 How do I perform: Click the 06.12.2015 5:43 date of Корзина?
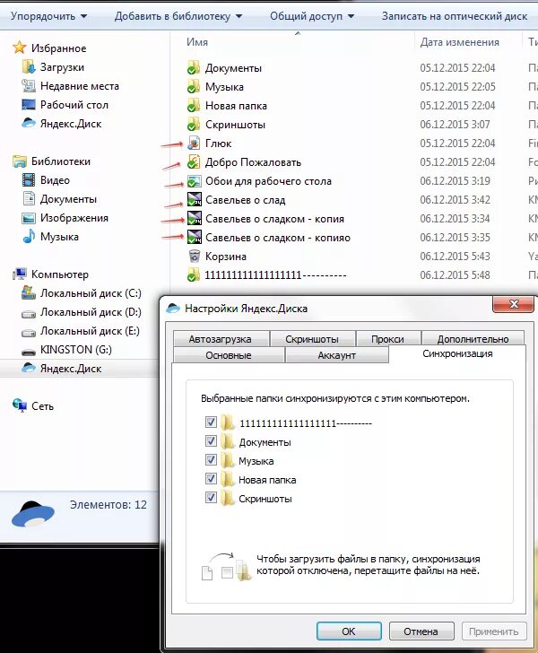click(x=455, y=257)
